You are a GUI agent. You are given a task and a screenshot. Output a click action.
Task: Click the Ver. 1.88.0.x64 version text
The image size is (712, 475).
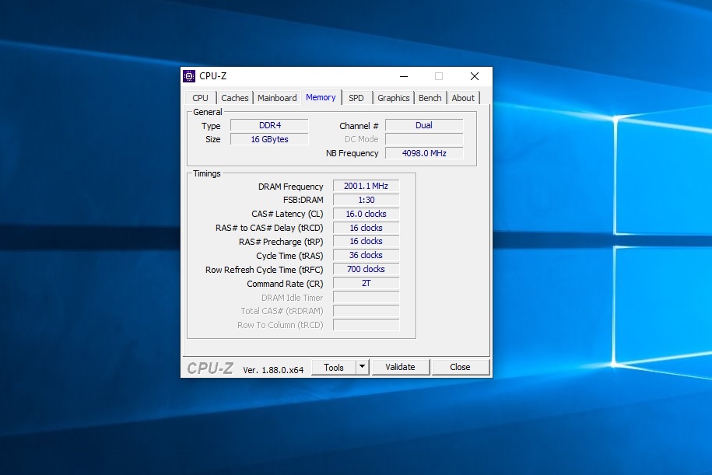[273, 370]
